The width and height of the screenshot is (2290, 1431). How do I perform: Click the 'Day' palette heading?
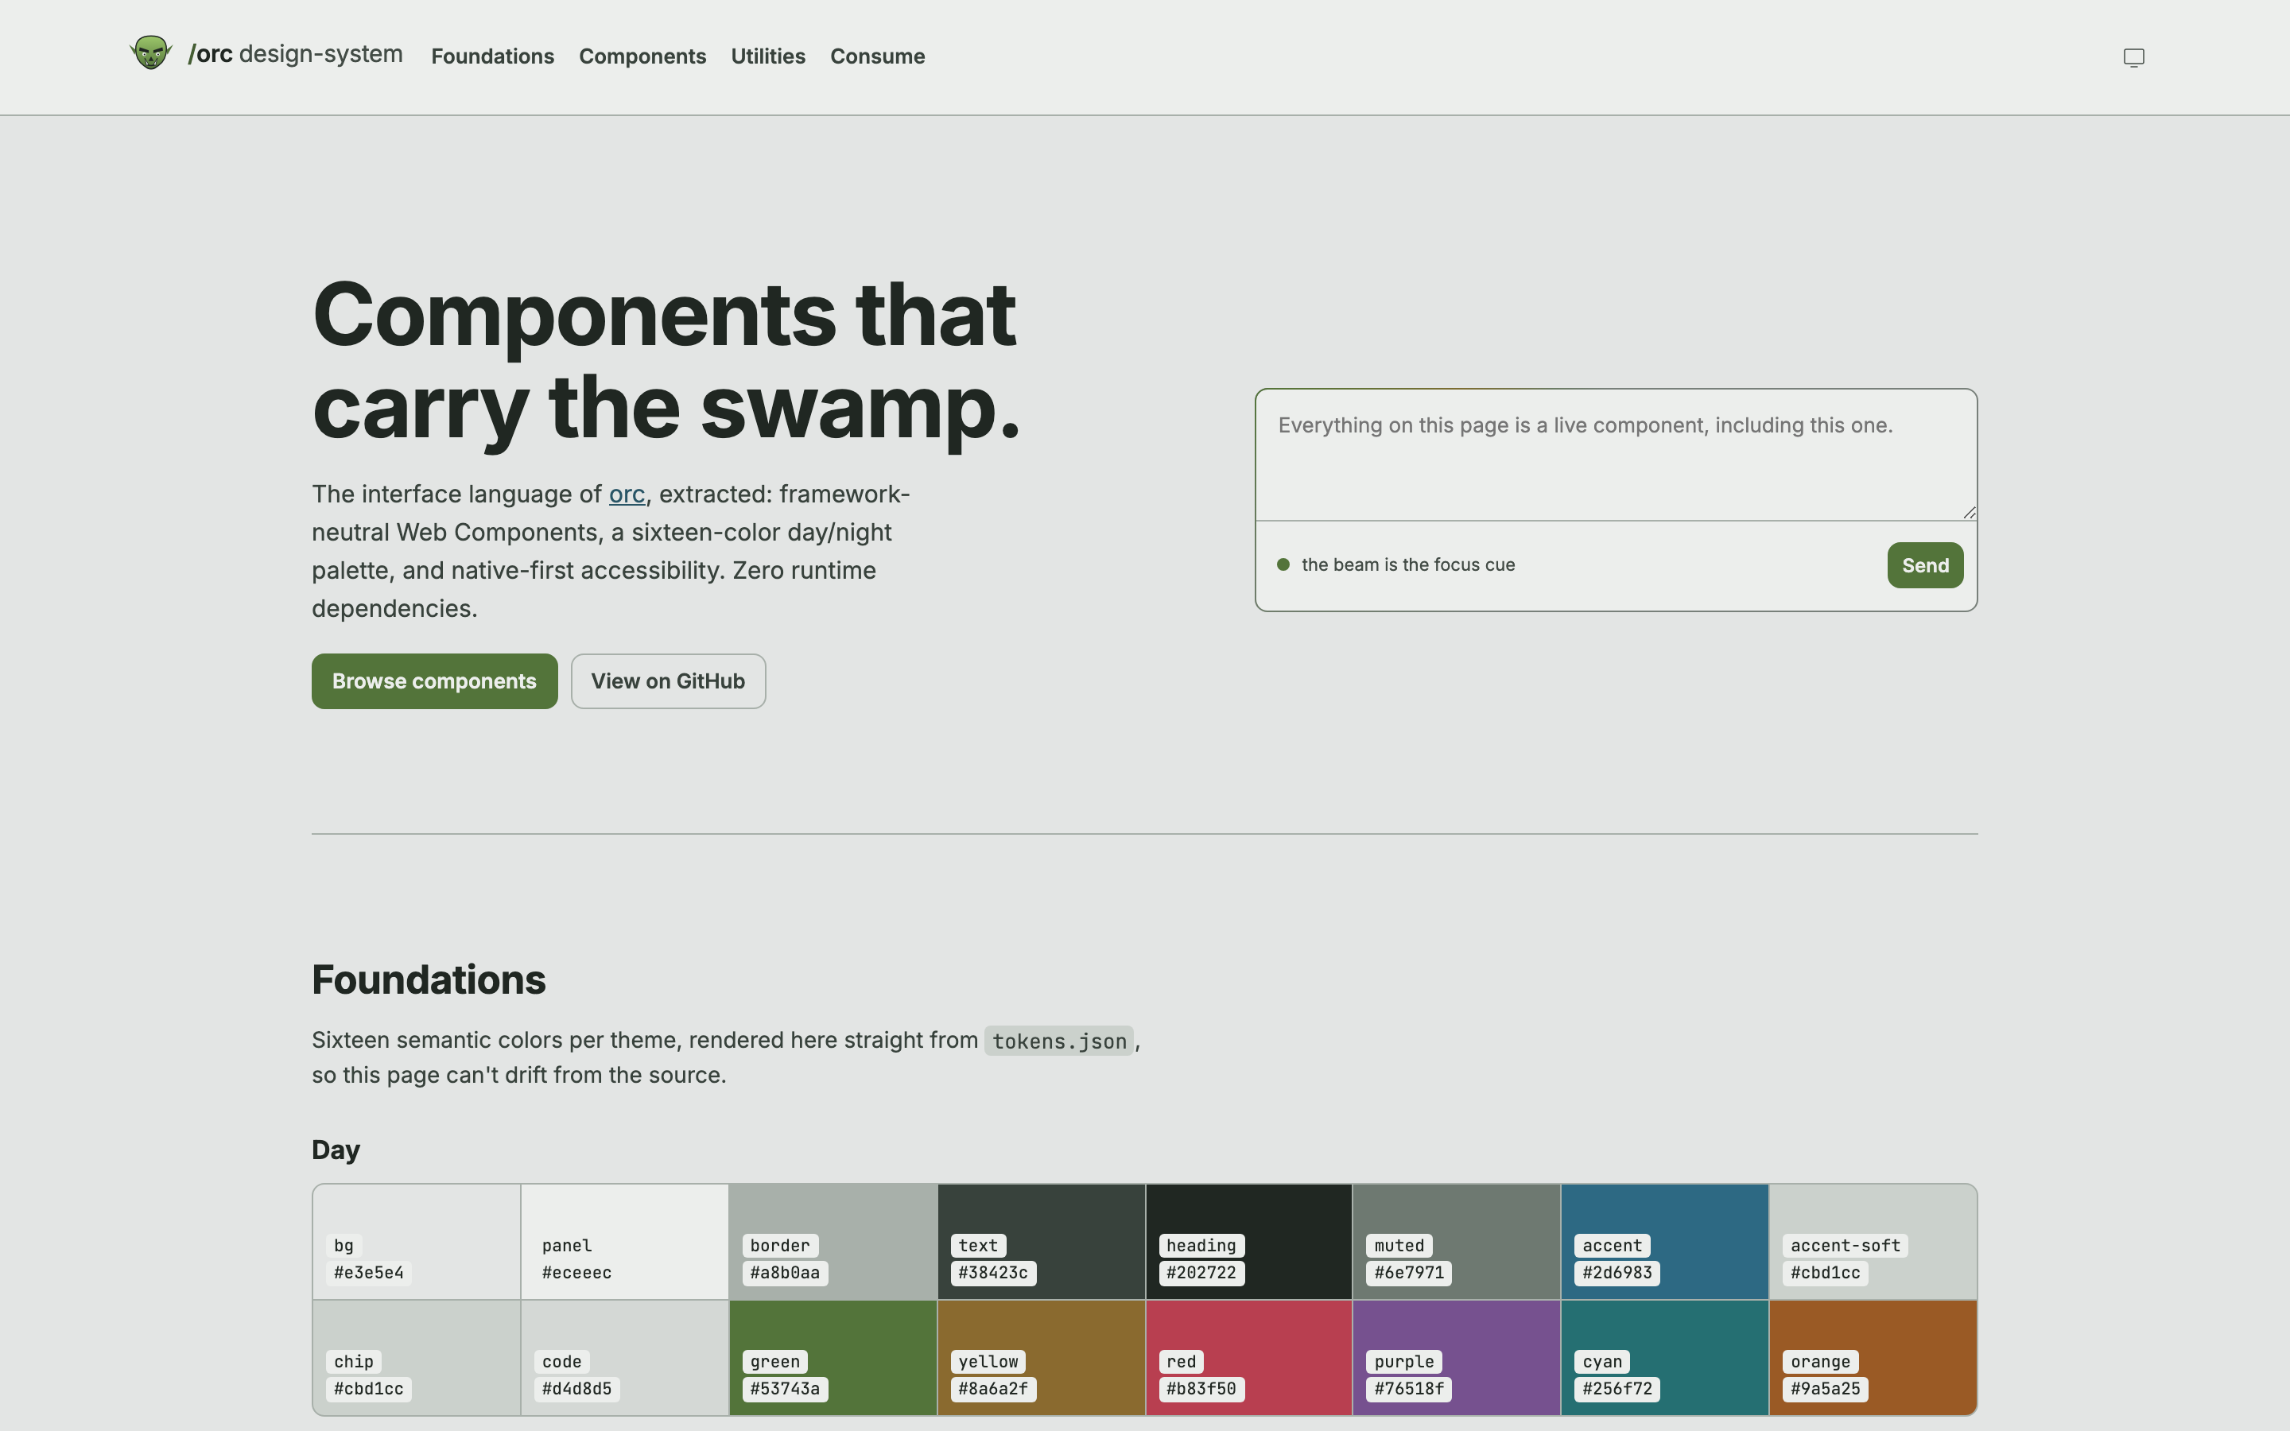336,1150
